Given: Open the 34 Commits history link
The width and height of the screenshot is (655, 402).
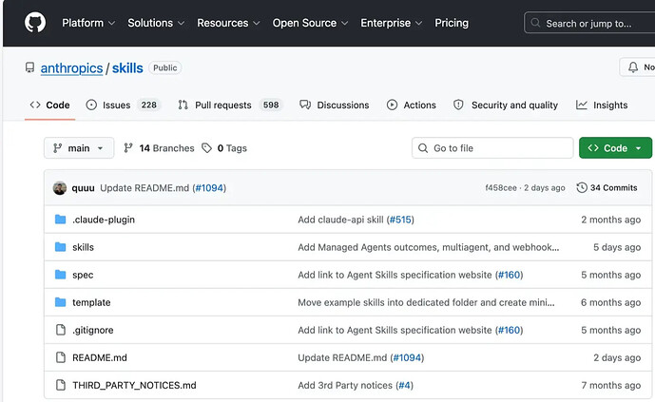Looking at the screenshot, I should click(607, 188).
